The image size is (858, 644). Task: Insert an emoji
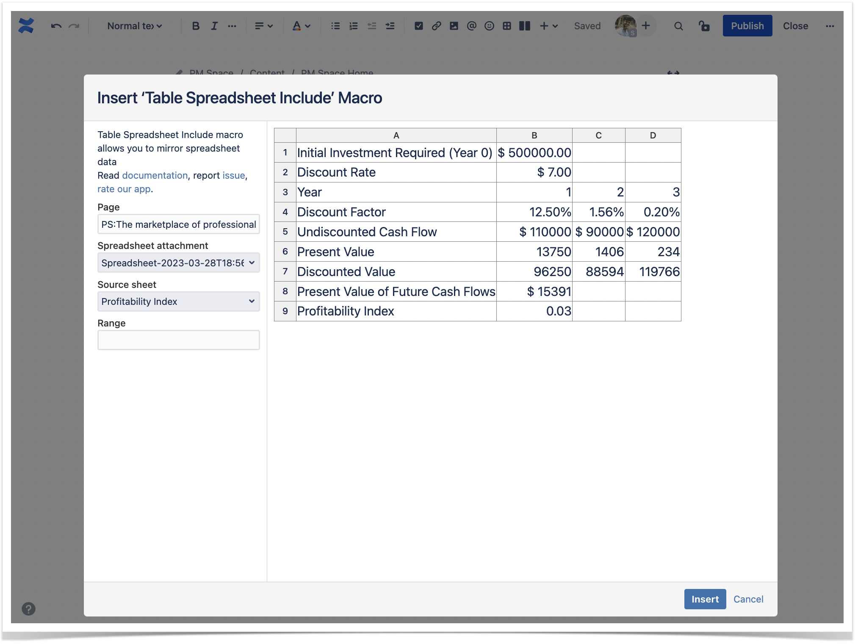(489, 26)
